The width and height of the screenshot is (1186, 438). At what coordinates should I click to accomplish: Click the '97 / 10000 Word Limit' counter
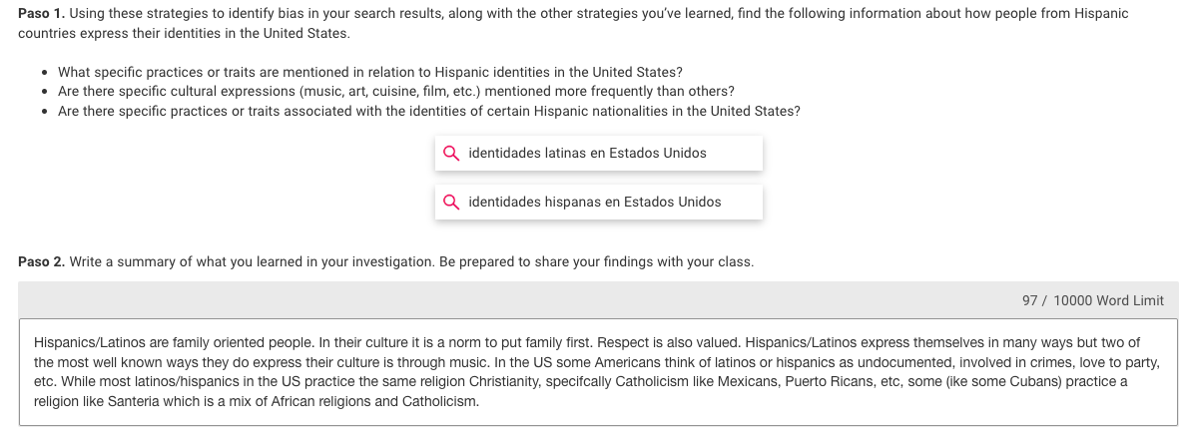(1093, 300)
